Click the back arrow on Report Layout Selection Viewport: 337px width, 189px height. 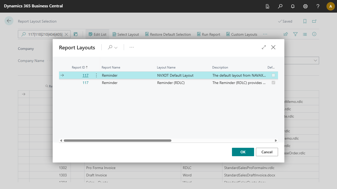9,21
